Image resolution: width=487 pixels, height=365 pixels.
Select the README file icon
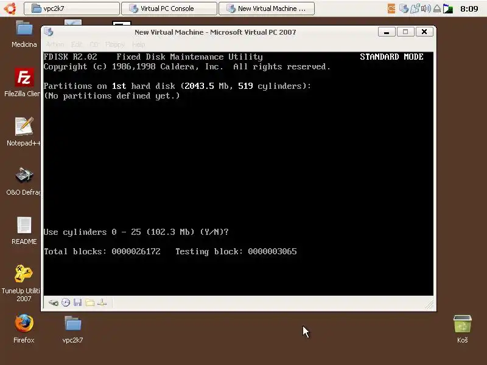24,231
